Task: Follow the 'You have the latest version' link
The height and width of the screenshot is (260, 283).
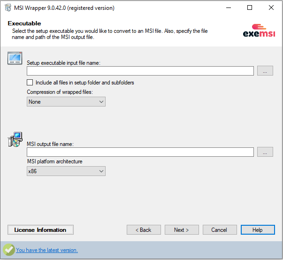Action: click(x=47, y=250)
